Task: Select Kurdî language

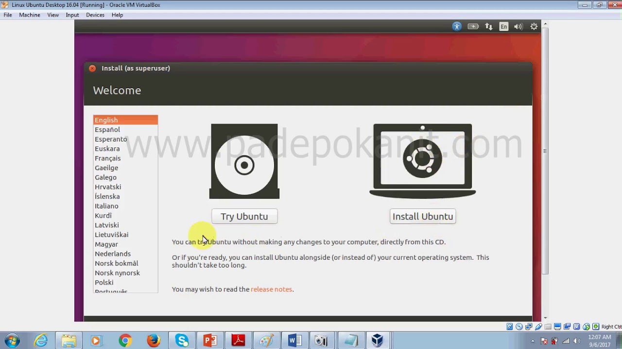Action: pos(125,215)
